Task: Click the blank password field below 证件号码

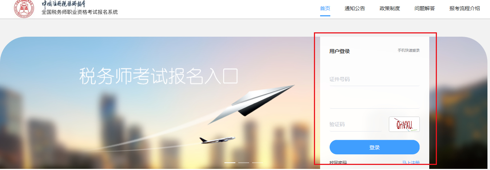Action: click(375, 102)
